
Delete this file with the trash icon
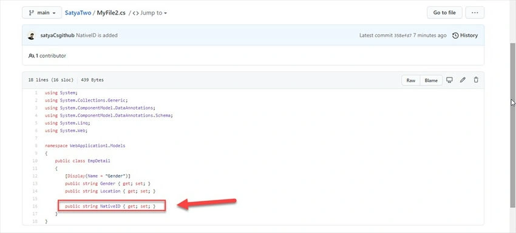tap(476, 80)
